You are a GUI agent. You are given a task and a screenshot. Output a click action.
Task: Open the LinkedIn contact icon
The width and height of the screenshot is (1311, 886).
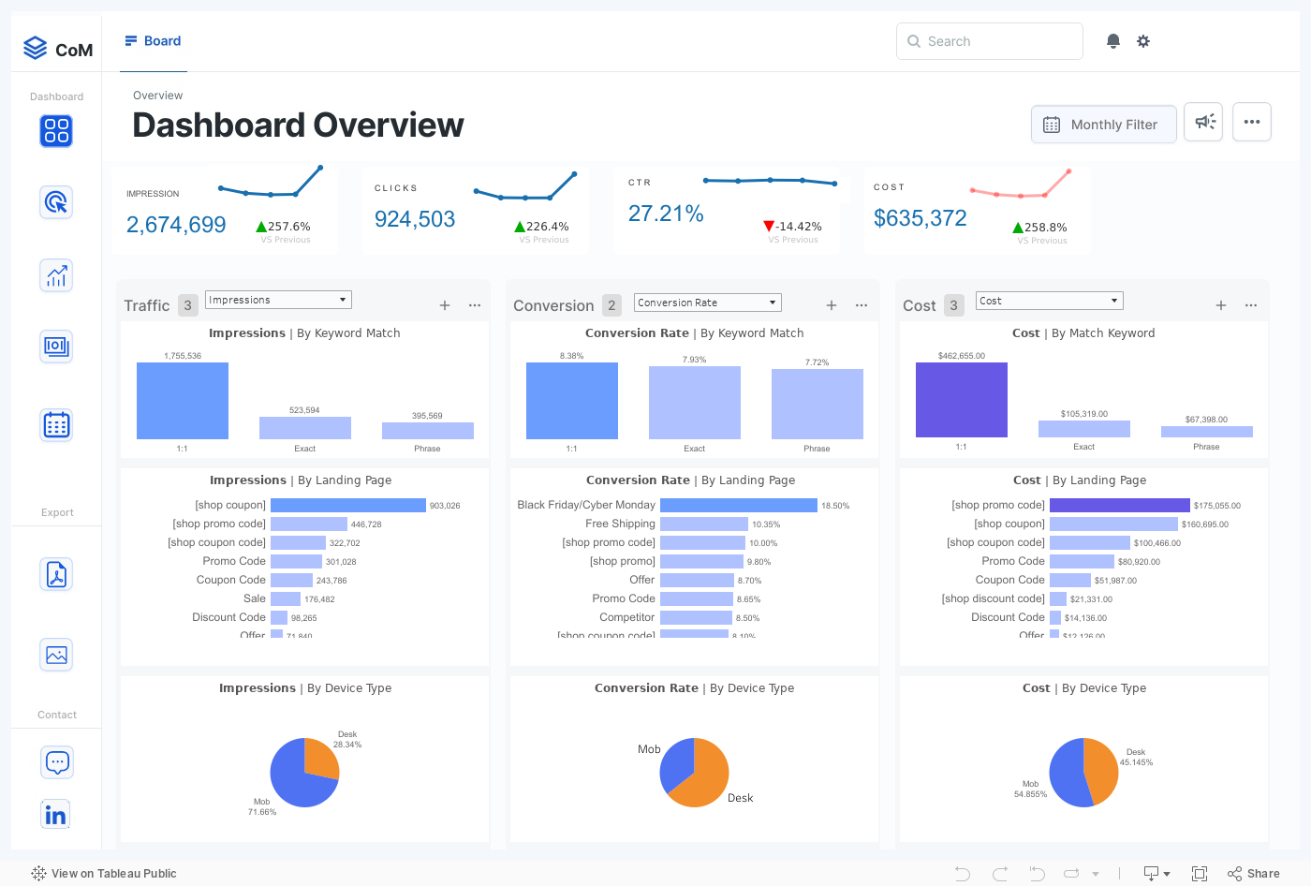pyautogui.click(x=56, y=815)
